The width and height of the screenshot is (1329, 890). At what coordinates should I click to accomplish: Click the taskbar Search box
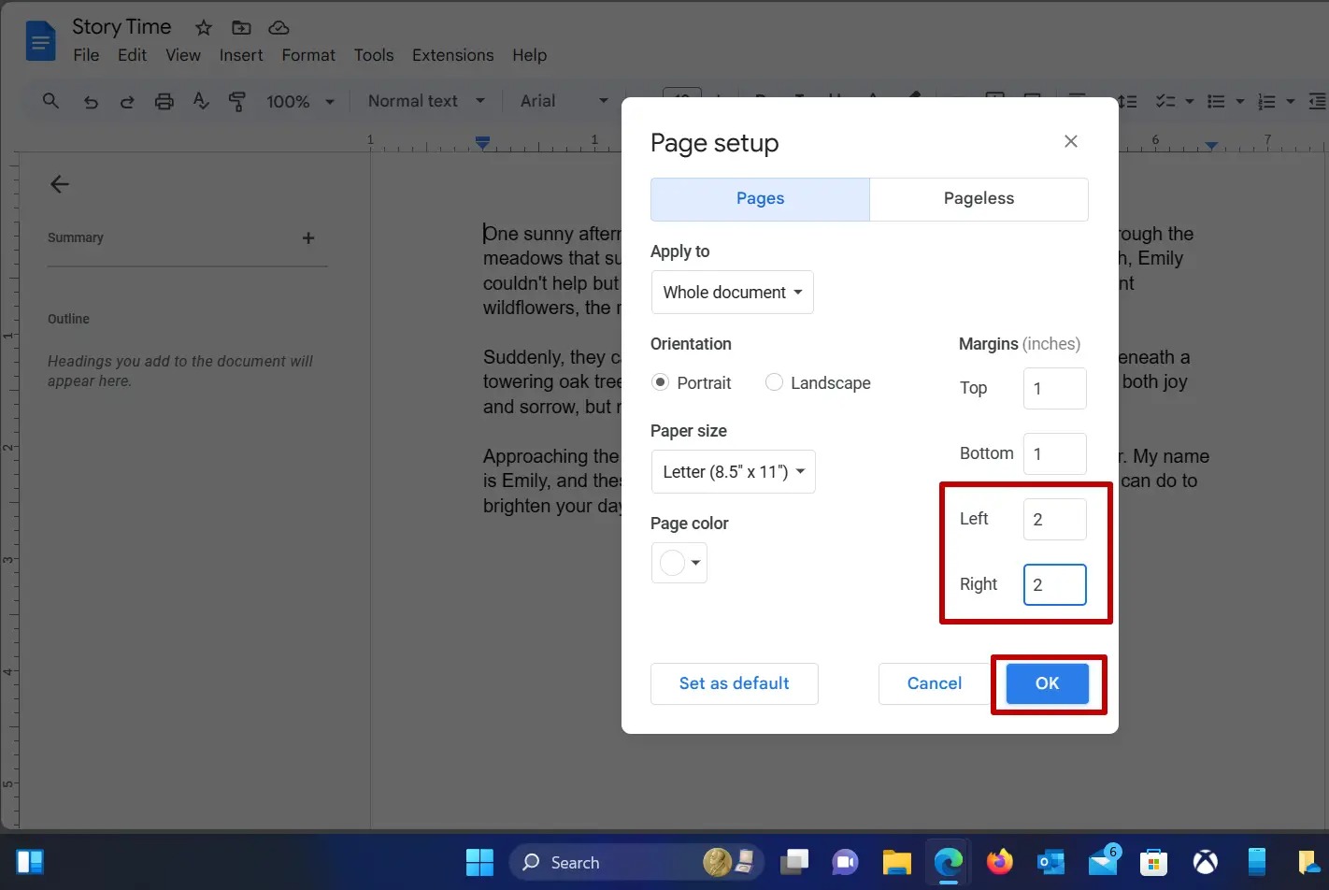[637, 862]
